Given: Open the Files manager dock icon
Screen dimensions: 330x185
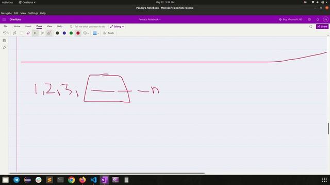Looking at the screenshot, I should coord(6,180).
